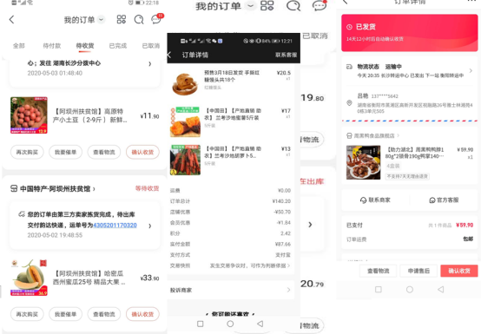Open the 投诉商家 row arrow
481x334 pixels.
coord(288,290)
